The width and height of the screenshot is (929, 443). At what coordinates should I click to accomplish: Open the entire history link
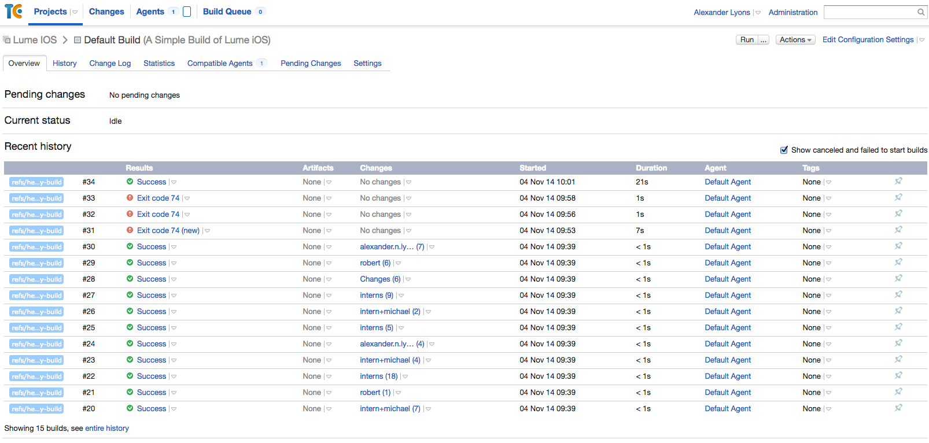(x=107, y=429)
